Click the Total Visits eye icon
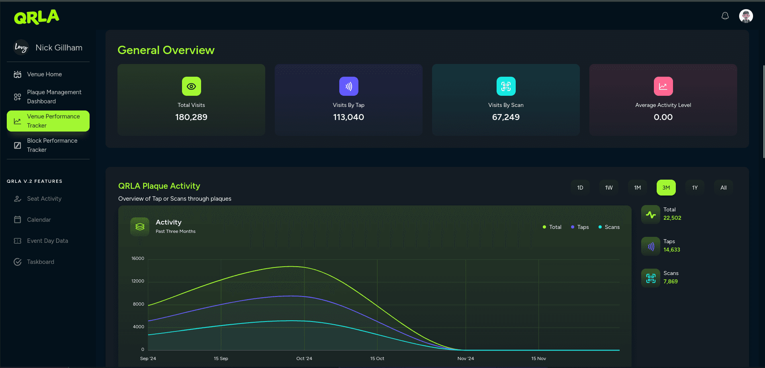 191,86
